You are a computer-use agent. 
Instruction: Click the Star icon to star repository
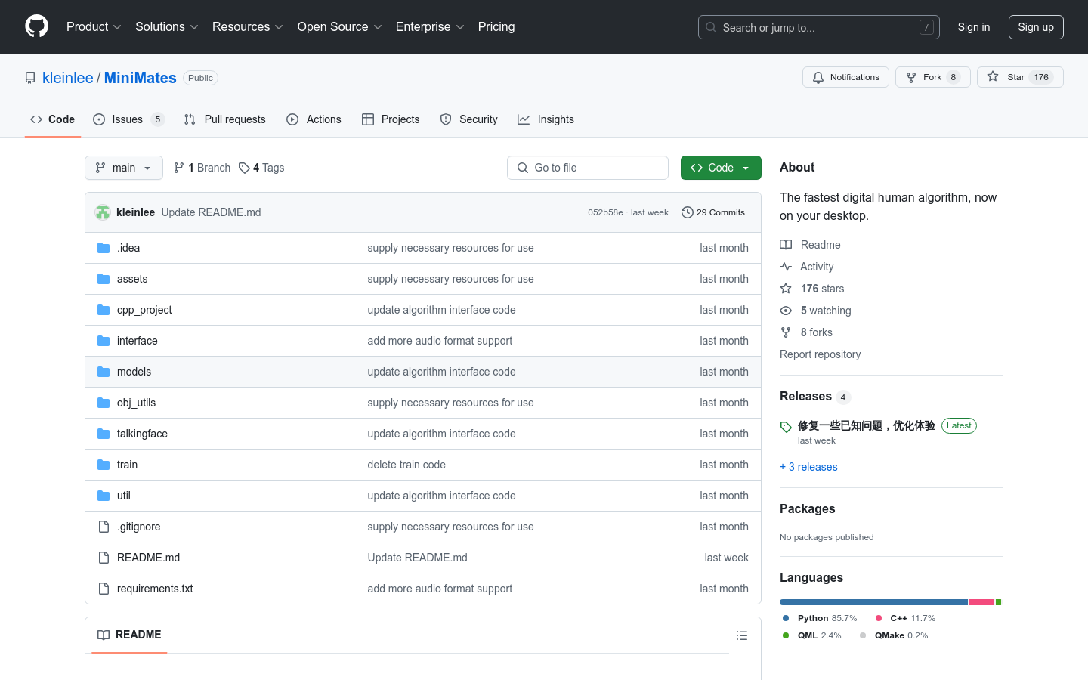point(993,76)
